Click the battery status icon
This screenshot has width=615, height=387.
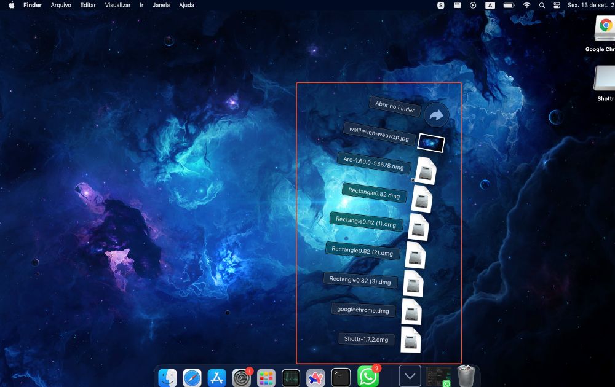509,5
